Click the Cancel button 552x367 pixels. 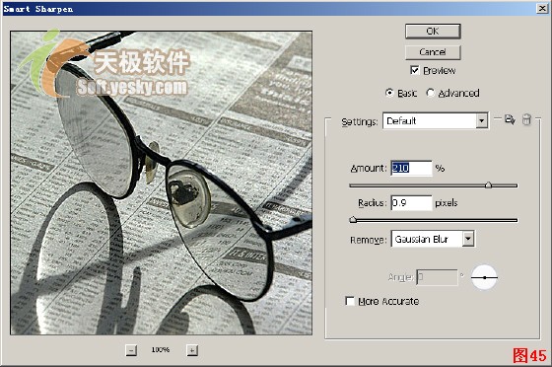click(x=433, y=52)
